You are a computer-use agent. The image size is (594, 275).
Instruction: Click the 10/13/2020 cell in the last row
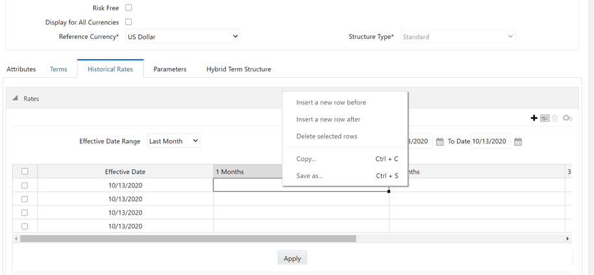point(125,226)
